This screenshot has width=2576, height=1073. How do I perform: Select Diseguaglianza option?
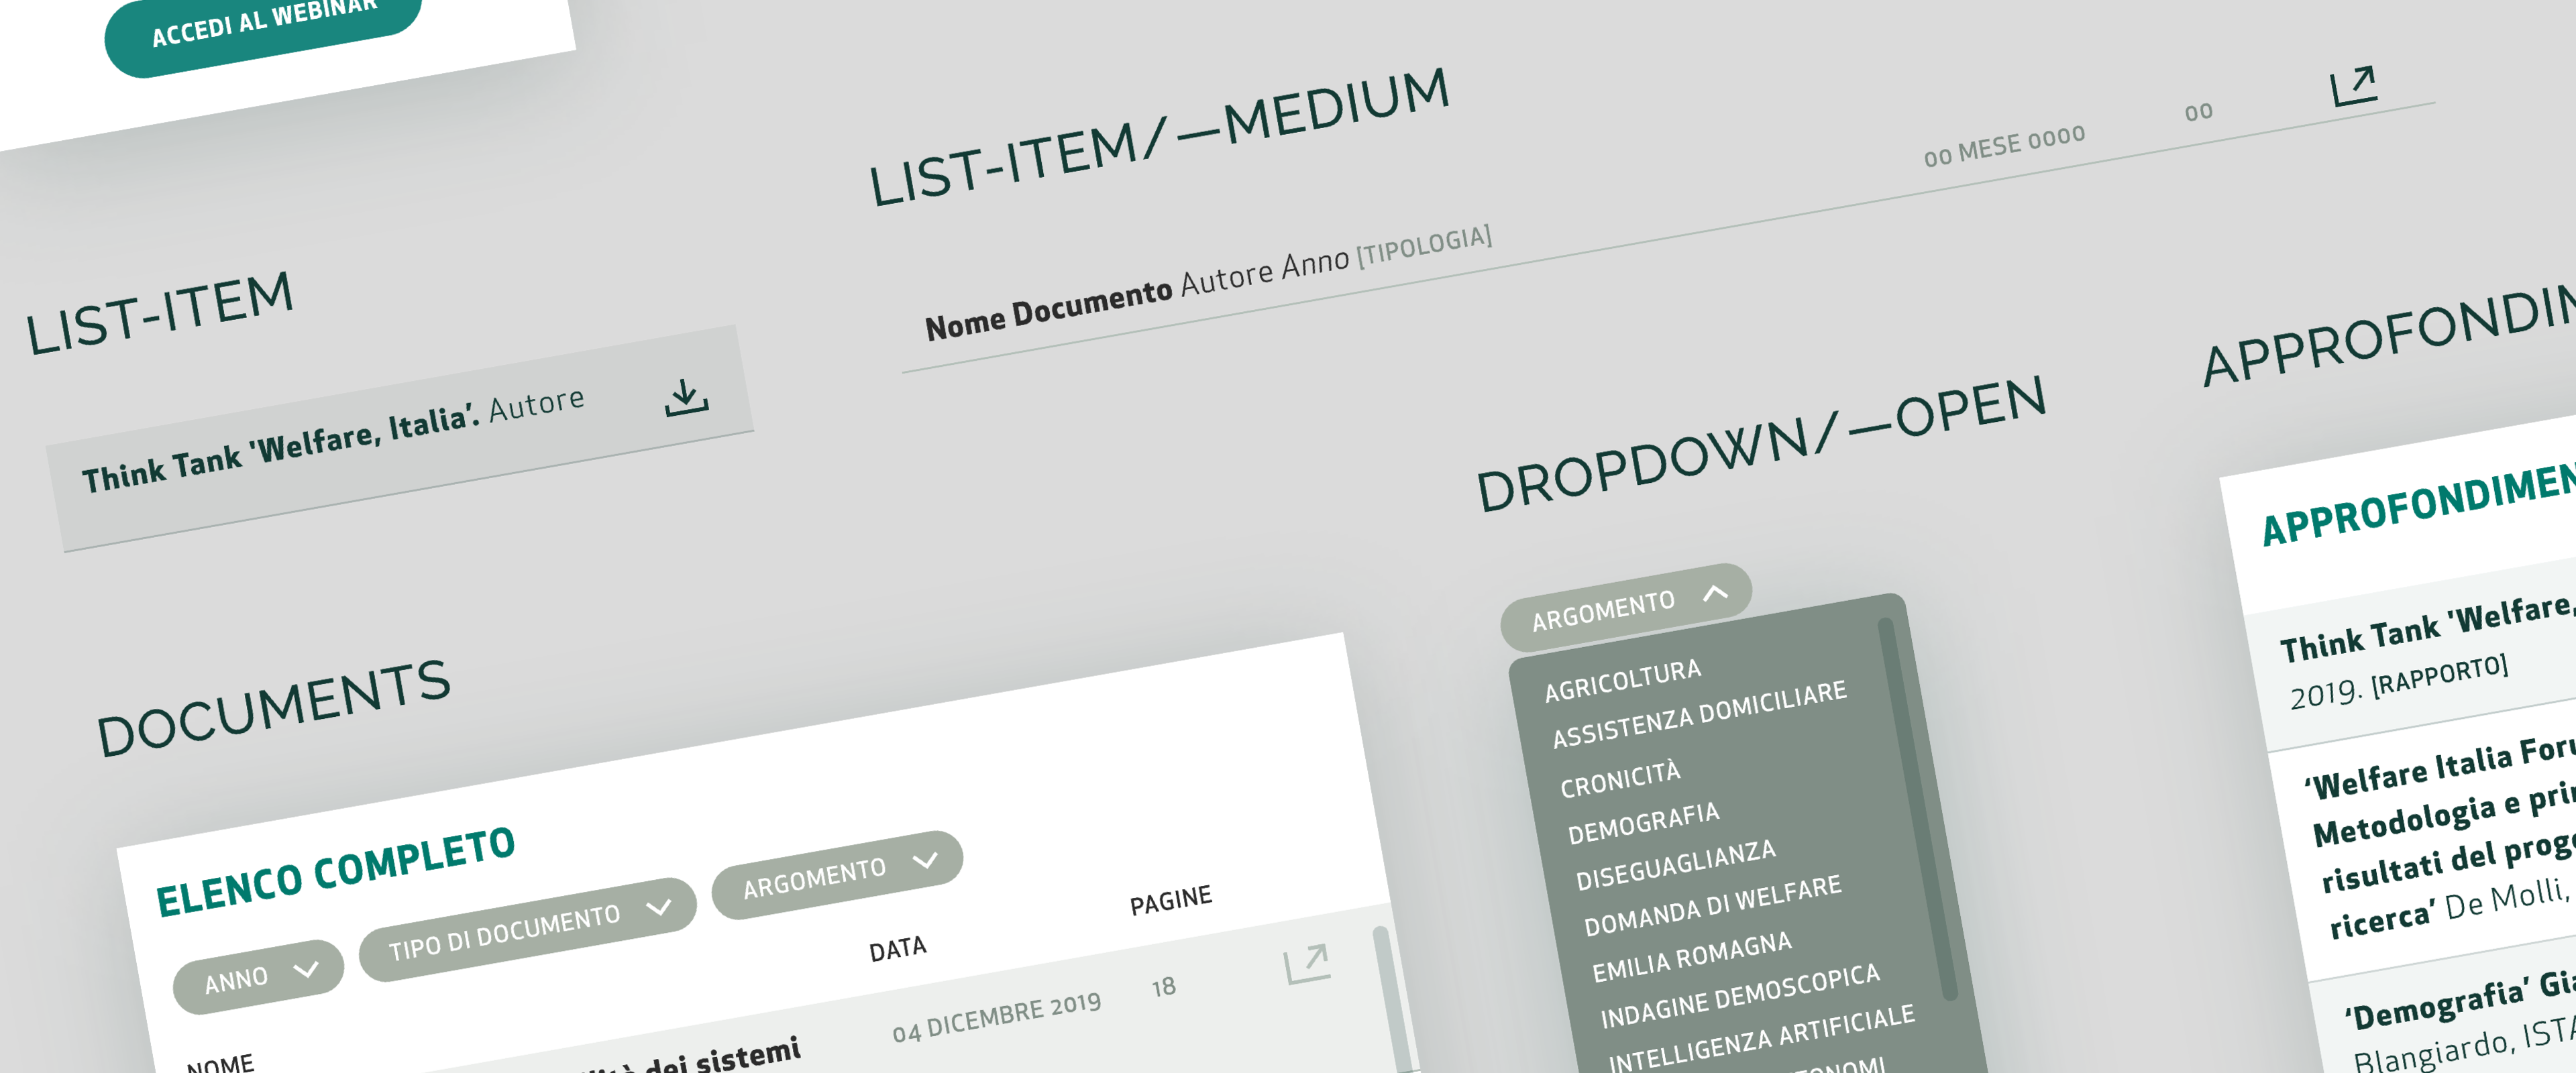coord(1675,865)
